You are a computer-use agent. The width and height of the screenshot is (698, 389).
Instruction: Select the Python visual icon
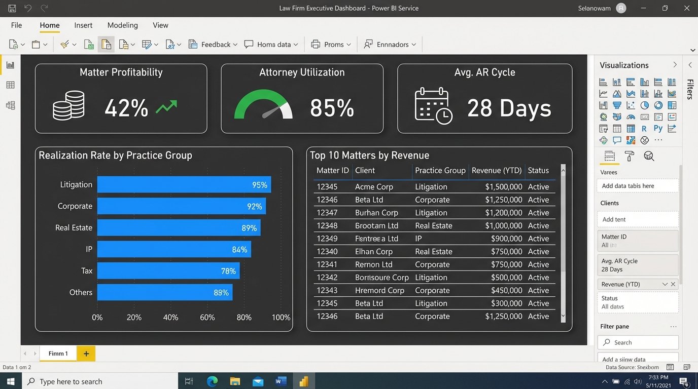[658, 128]
